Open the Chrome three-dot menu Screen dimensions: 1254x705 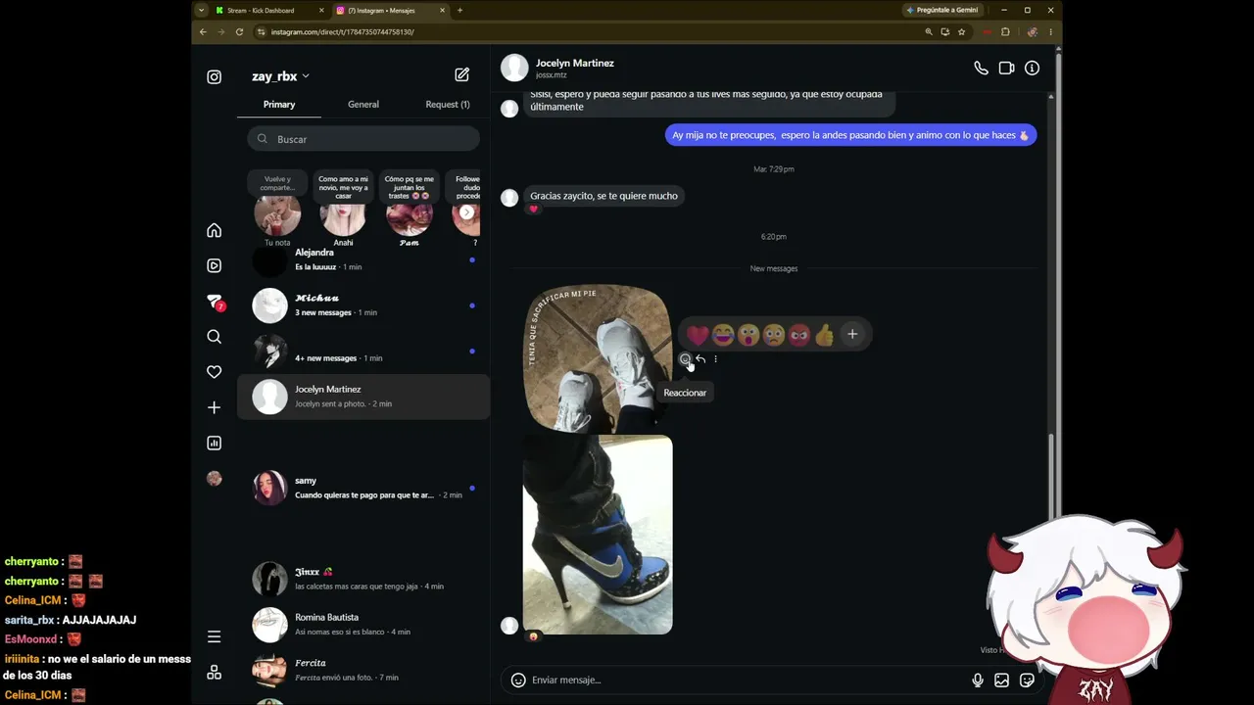click(1050, 31)
